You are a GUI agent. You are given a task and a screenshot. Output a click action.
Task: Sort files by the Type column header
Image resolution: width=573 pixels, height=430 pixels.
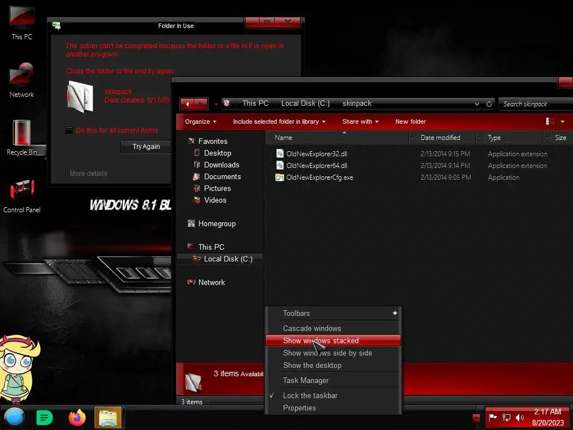coord(514,138)
